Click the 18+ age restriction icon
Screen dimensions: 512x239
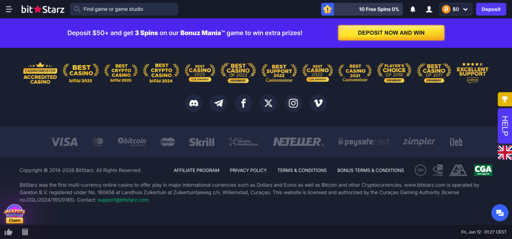click(x=420, y=170)
